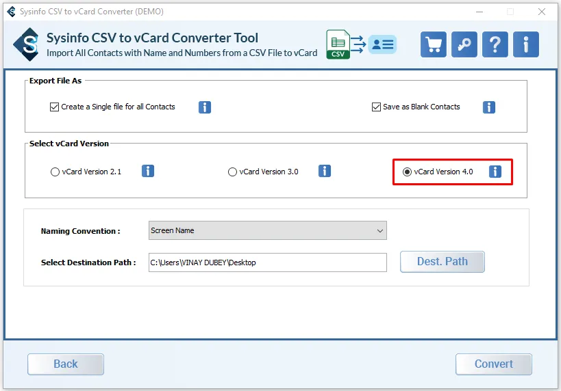
Task: Click the Dest. Path button
Action: pos(442,262)
